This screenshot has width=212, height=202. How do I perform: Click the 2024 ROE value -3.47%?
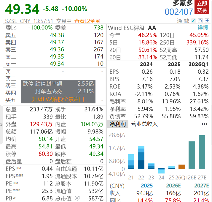144,86
